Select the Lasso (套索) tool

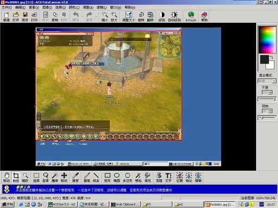pyautogui.click(x=46, y=177)
